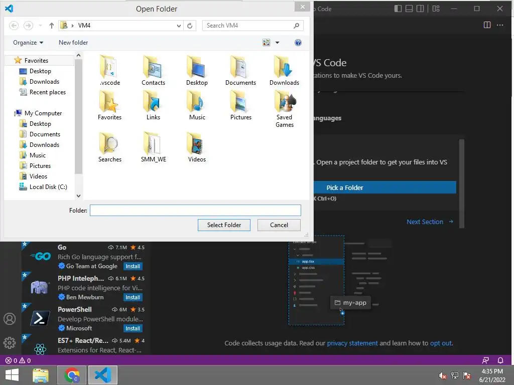Open the Organize dropdown menu
The height and width of the screenshot is (385, 514).
[28, 43]
